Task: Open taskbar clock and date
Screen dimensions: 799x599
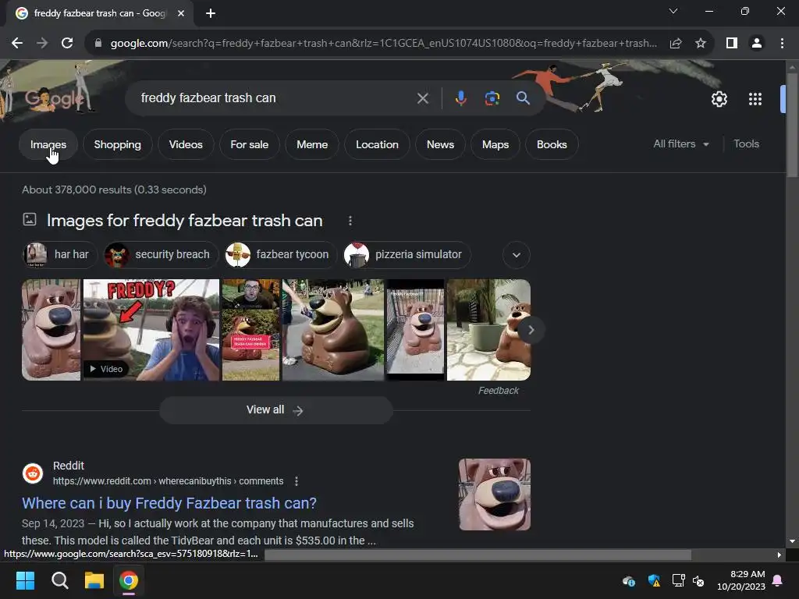Action: coord(741,580)
